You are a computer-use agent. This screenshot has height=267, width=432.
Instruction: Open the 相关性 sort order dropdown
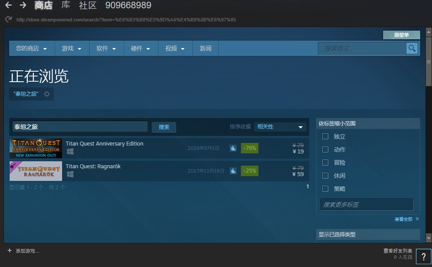[x=280, y=127]
